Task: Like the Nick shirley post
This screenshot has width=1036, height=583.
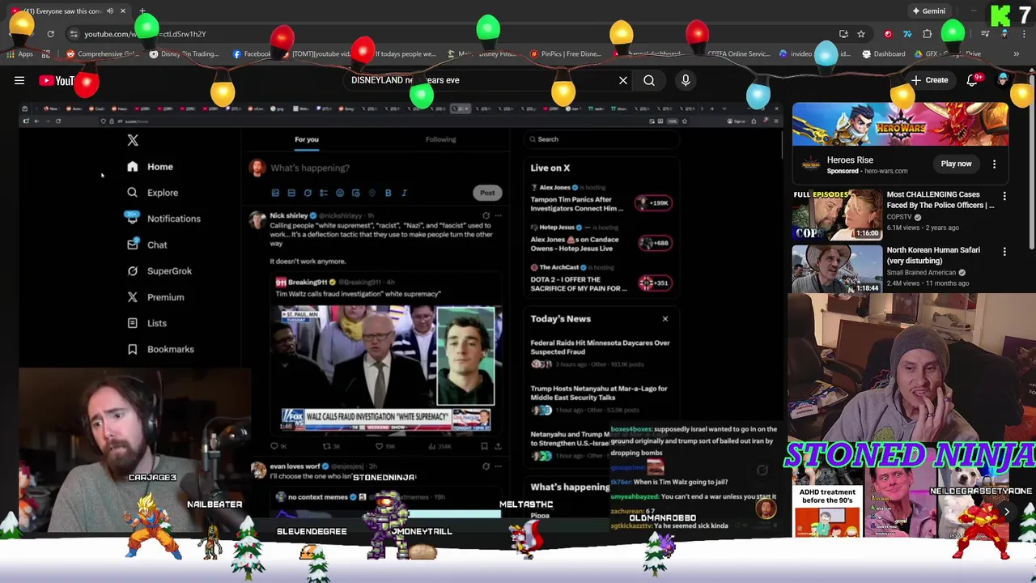Action: 380,446
